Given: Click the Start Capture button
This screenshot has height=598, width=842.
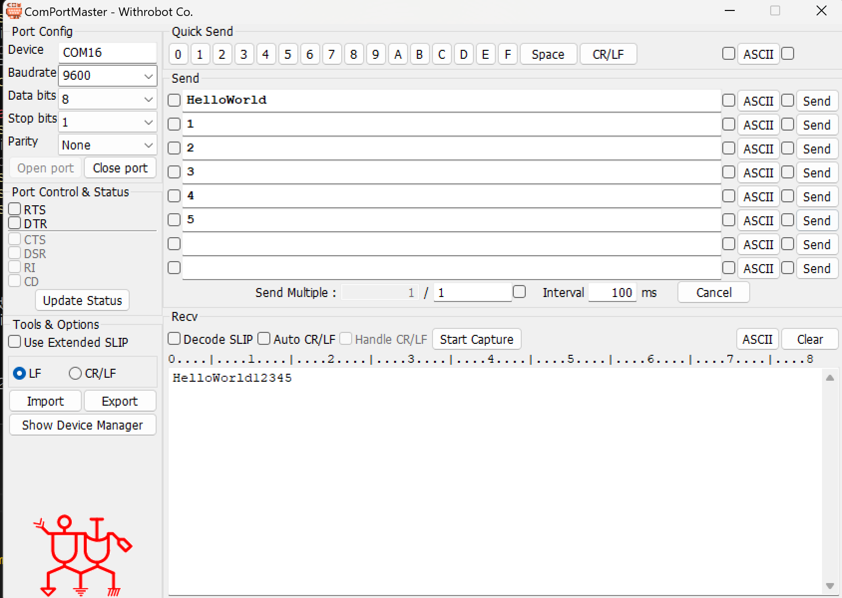Looking at the screenshot, I should [x=476, y=339].
